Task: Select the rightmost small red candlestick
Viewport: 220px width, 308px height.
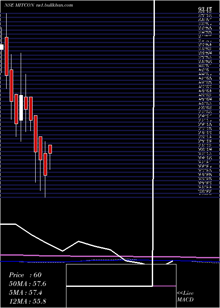Action: 50,149
